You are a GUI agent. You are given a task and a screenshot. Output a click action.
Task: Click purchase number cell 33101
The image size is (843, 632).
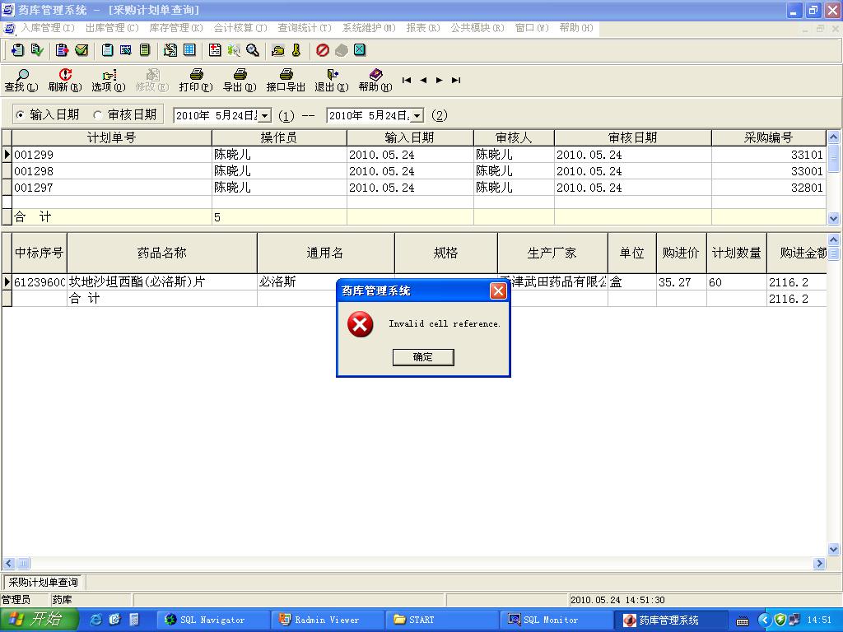(x=768, y=155)
